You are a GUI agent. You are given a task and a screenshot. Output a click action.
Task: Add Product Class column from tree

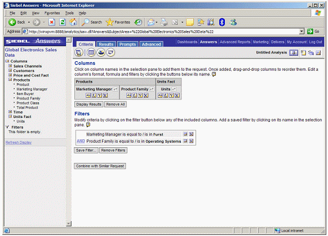[x=28, y=103]
